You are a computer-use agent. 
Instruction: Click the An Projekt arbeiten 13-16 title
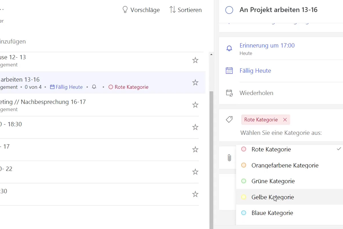click(x=278, y=10)
